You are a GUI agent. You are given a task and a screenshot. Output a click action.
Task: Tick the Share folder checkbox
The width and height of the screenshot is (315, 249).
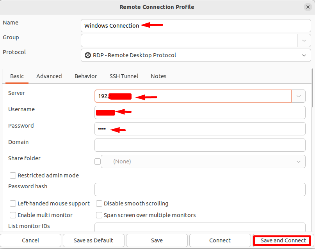[98, 161]
